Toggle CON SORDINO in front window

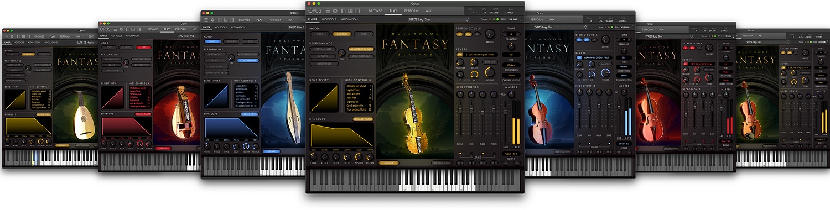[x=361, y=56]
